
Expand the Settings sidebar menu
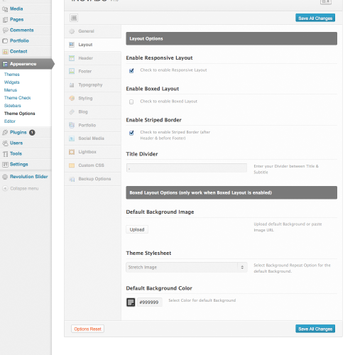18,164
